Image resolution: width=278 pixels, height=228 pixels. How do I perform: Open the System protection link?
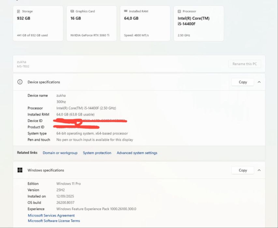pos(97,153)
